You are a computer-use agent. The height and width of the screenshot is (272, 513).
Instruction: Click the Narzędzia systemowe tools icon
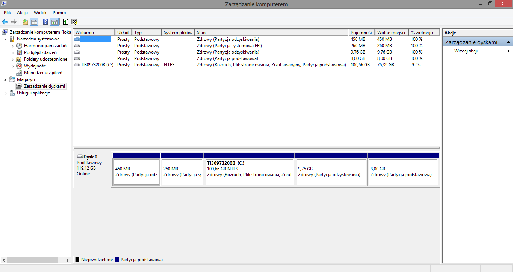(x=12, y=39)
